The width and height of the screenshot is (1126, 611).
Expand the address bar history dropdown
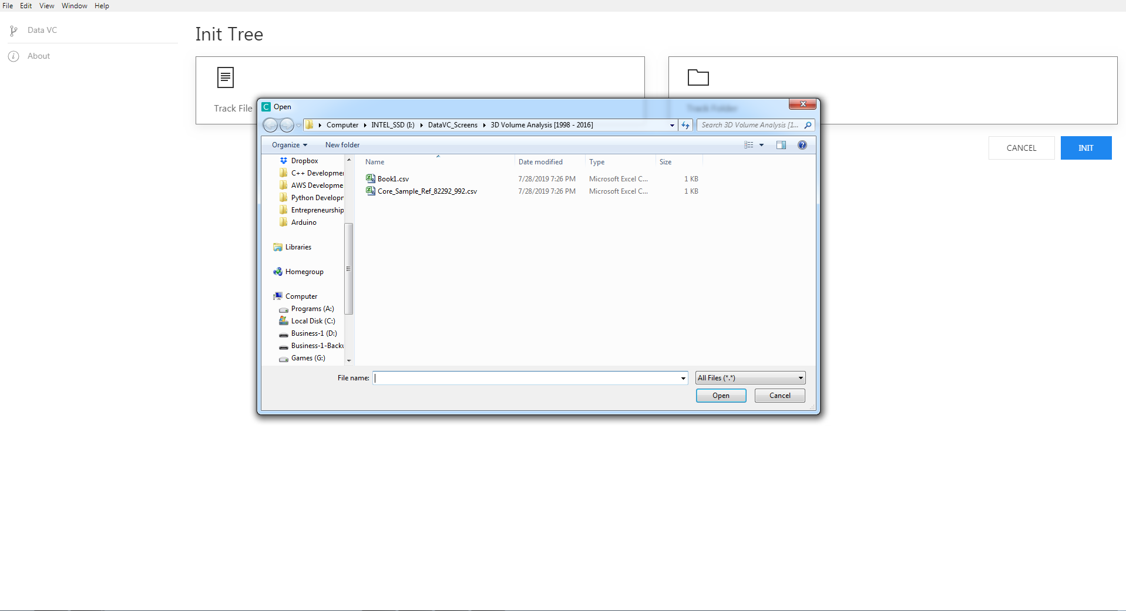tap(672, 125)
